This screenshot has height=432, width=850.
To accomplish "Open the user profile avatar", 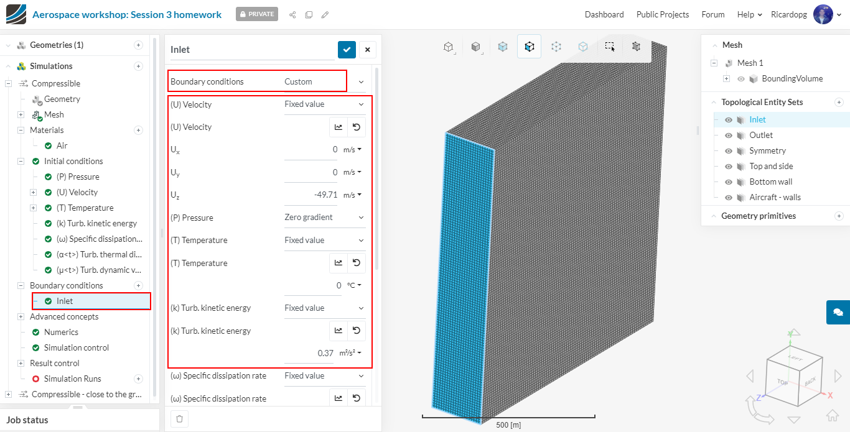I will tap(823, 14).
